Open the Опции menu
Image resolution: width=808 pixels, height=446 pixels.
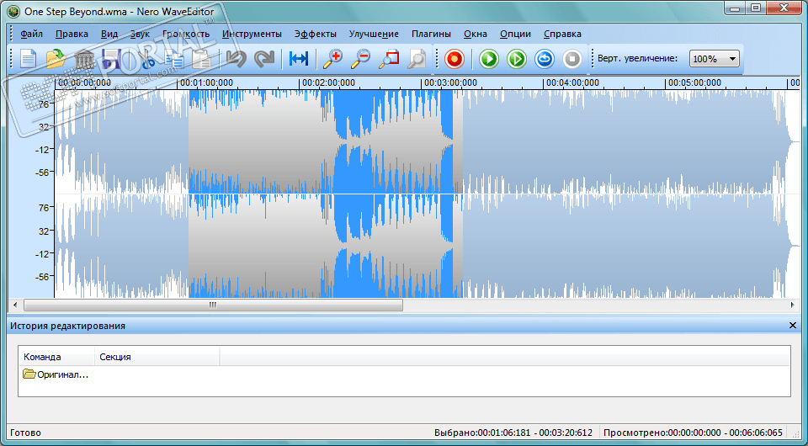pos(515,34)
